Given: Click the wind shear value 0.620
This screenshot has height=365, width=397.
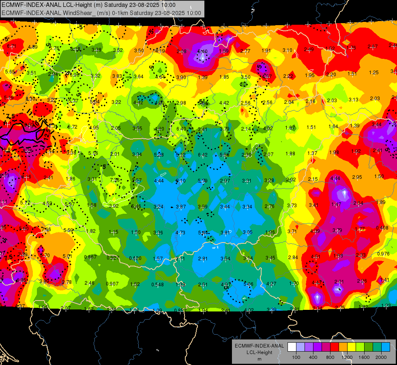Looking at the screenshot, I should [x=135, y=258].
